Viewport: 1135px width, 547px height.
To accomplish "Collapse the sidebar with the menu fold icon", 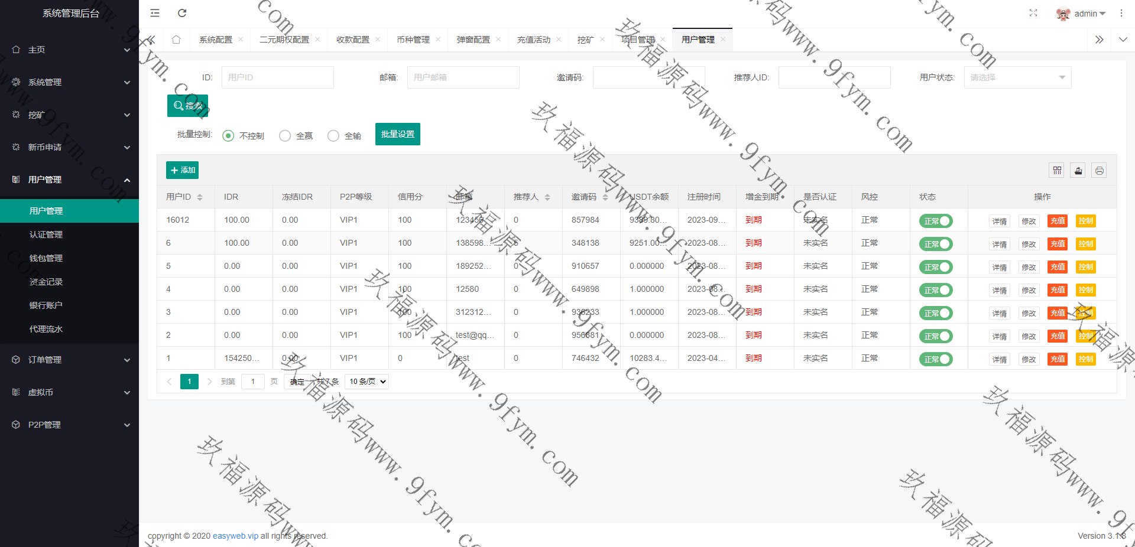I will pyautogui.click(x=155, y=13).
